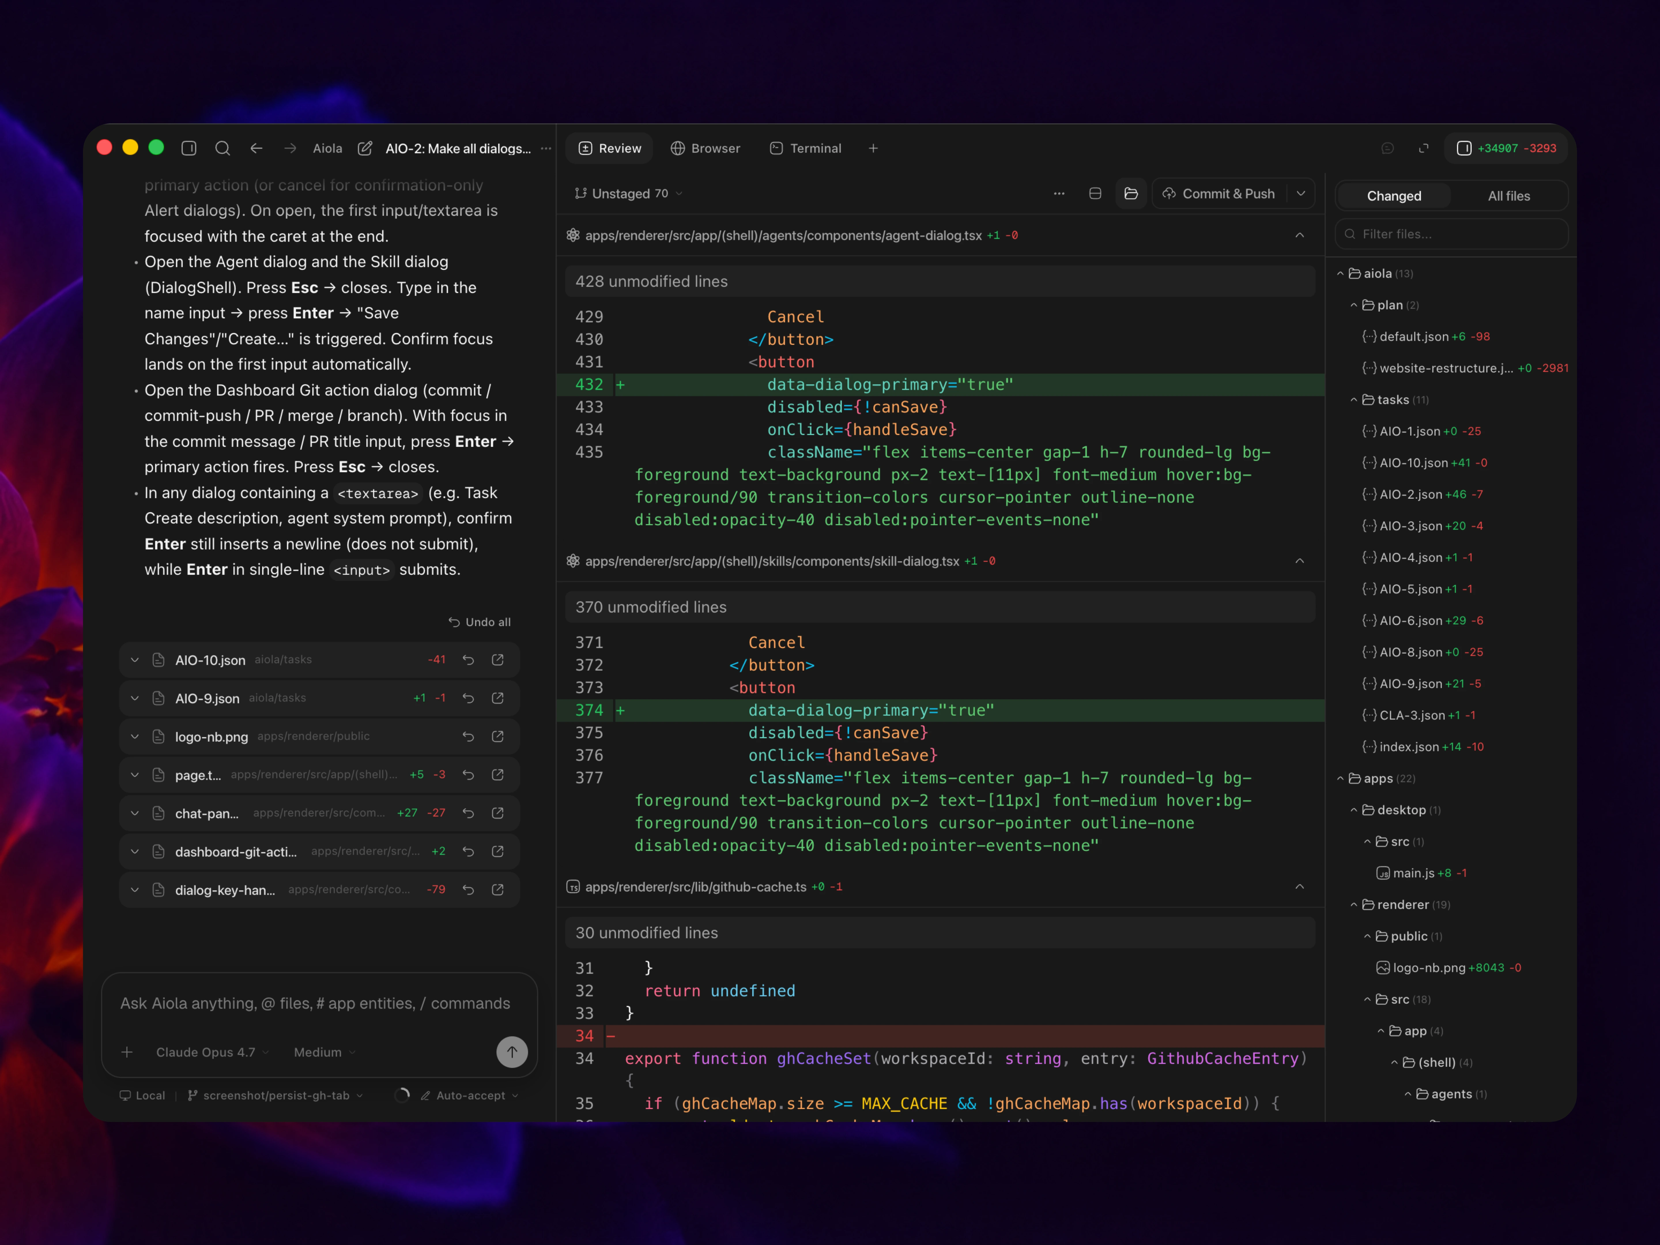Revert changes for dialog-key-han... file

468,889
